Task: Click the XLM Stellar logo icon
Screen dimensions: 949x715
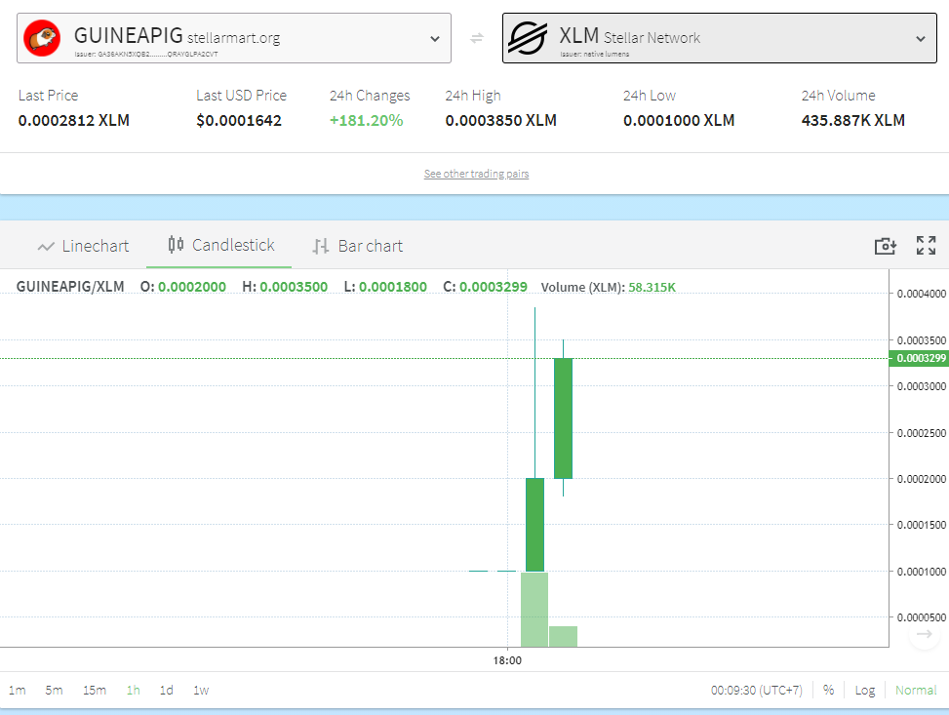Action: [x=527, y=38]
